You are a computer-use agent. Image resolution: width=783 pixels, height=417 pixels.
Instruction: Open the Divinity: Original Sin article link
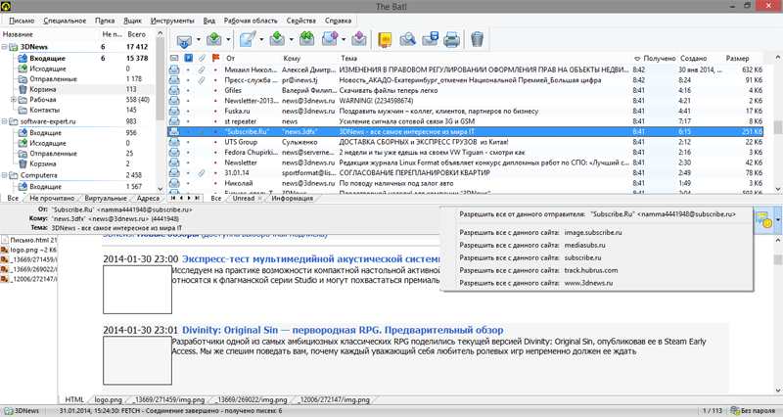[343, 330]
